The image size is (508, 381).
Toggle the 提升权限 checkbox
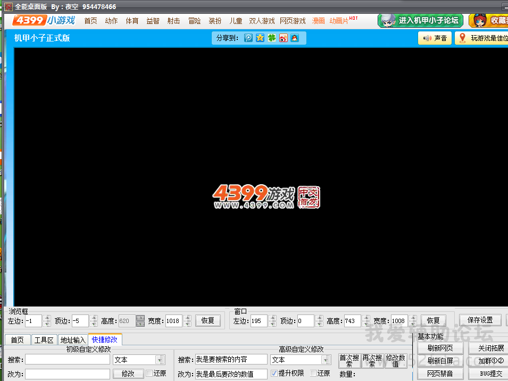pos(274,373)
